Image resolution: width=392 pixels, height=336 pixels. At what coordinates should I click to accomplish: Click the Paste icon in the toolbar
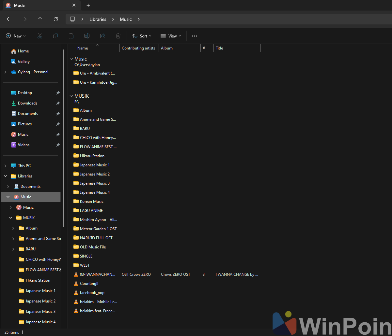(71, 36)
